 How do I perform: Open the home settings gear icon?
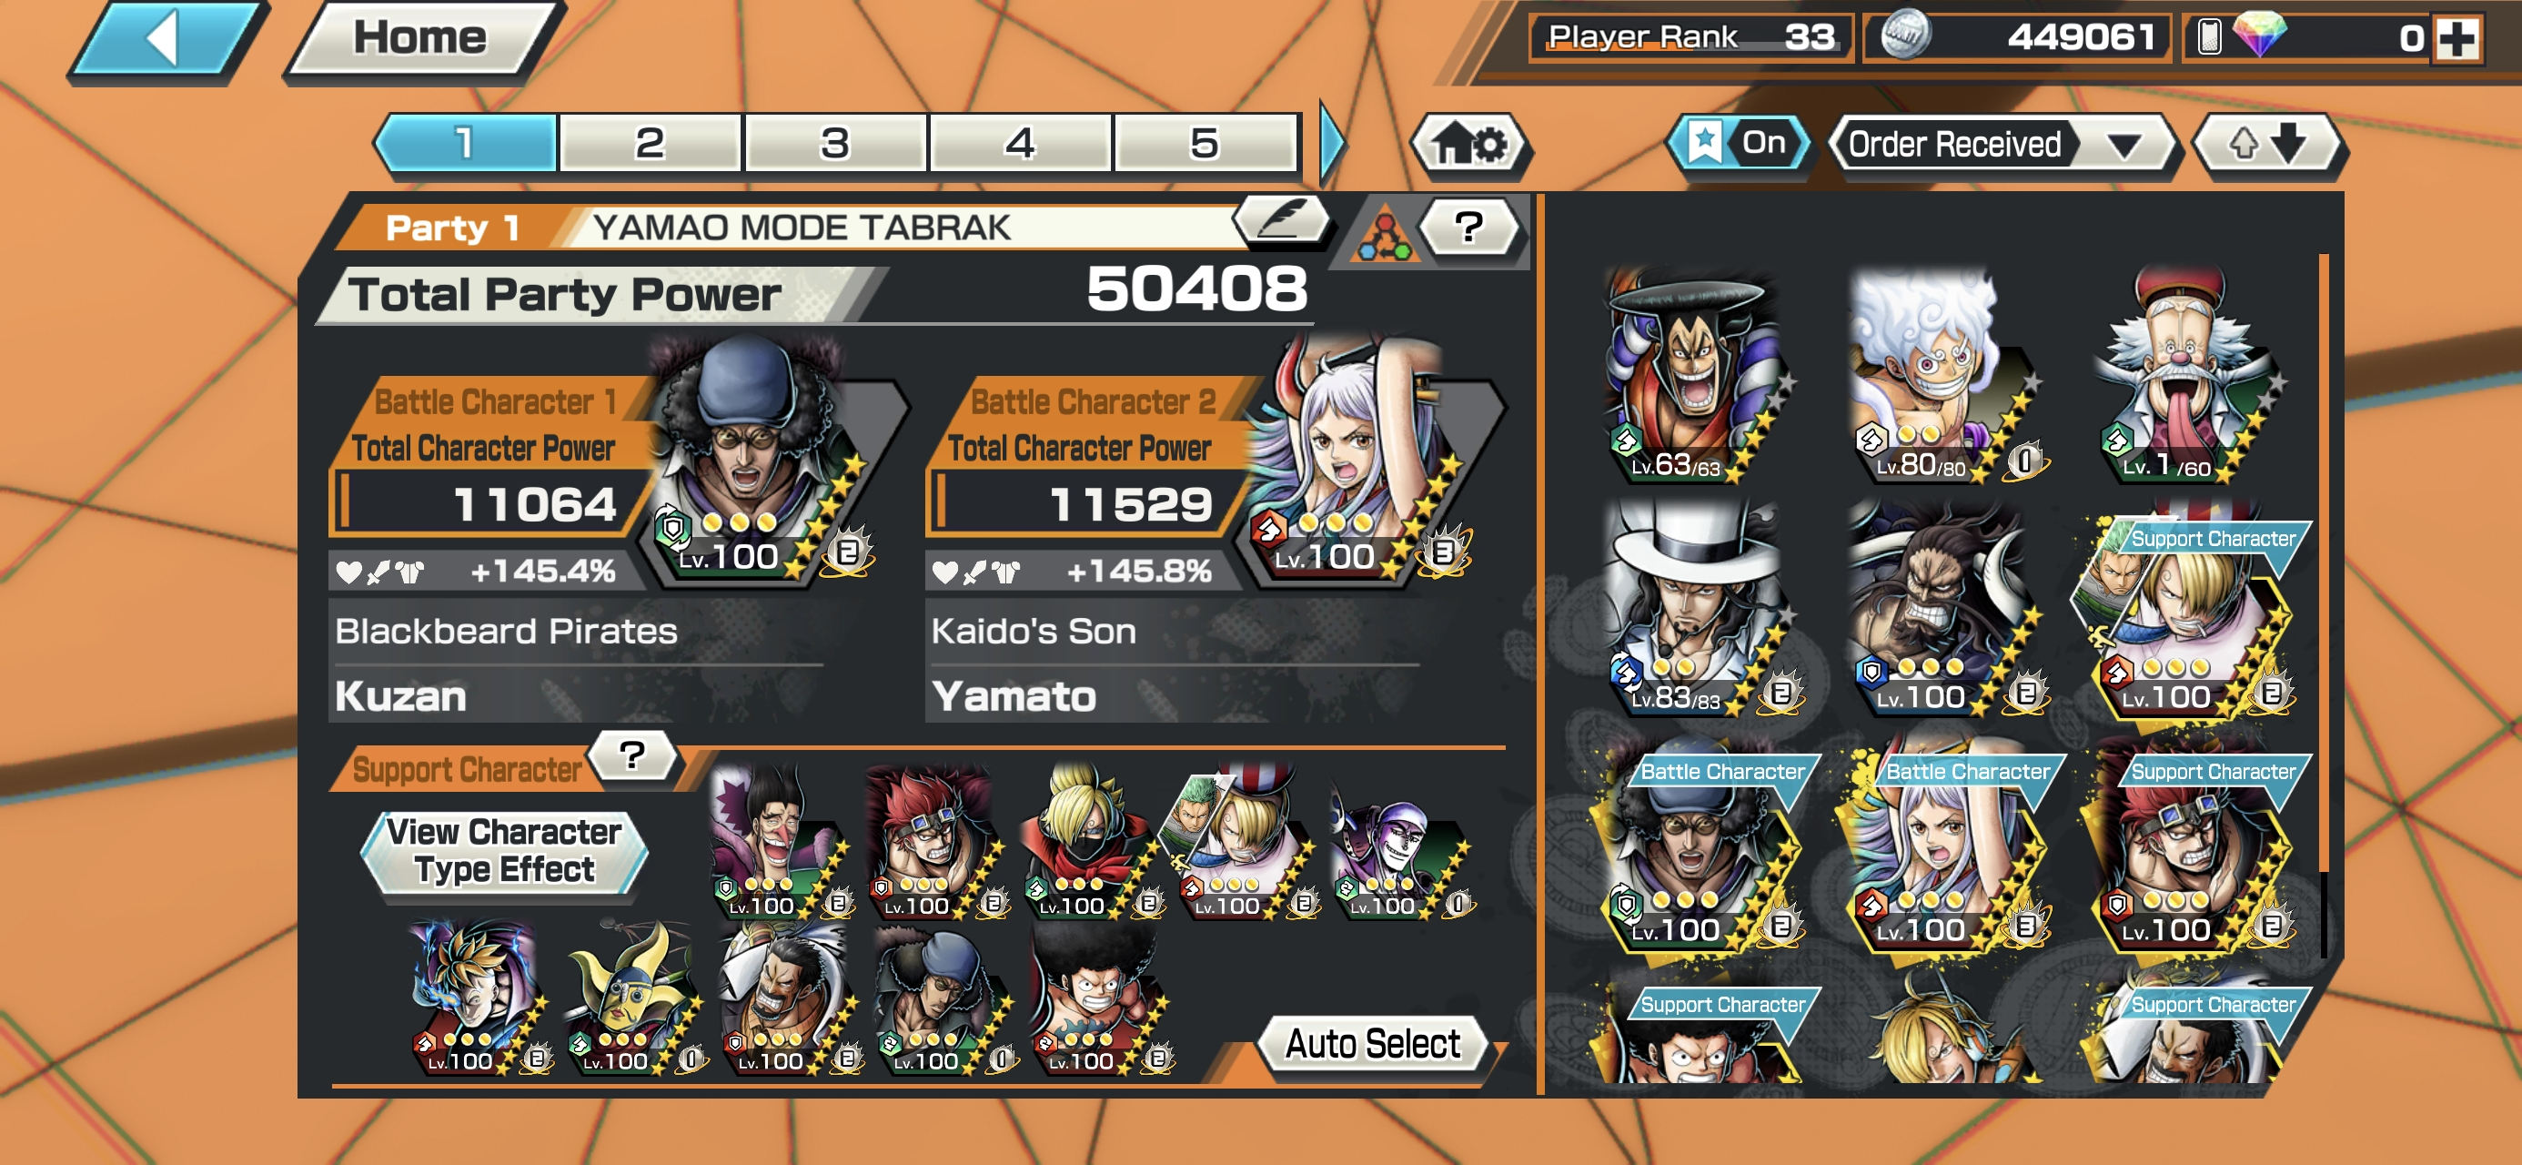pos(1469,146)
